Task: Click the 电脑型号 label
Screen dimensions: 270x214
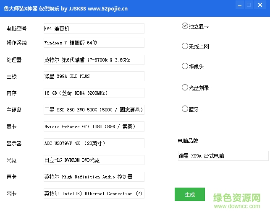Action: [x=16, y=28]
